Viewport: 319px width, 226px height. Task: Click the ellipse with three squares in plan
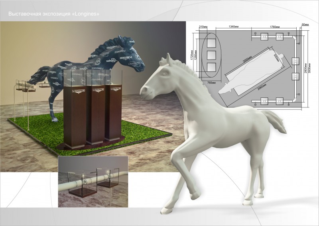(x=211, y=55)
